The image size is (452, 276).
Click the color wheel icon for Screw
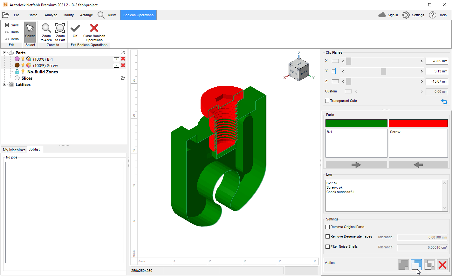pos(29,65)
